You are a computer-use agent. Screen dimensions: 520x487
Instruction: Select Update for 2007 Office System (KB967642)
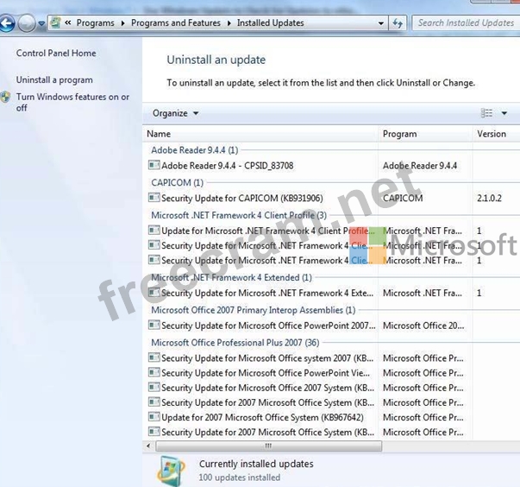click(262, 417)
